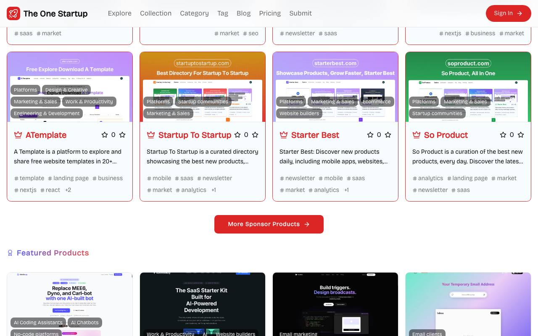This screenshot has width=538, height=336.
Task: Open the Startup To Startup title link
Action: point(195,135)
